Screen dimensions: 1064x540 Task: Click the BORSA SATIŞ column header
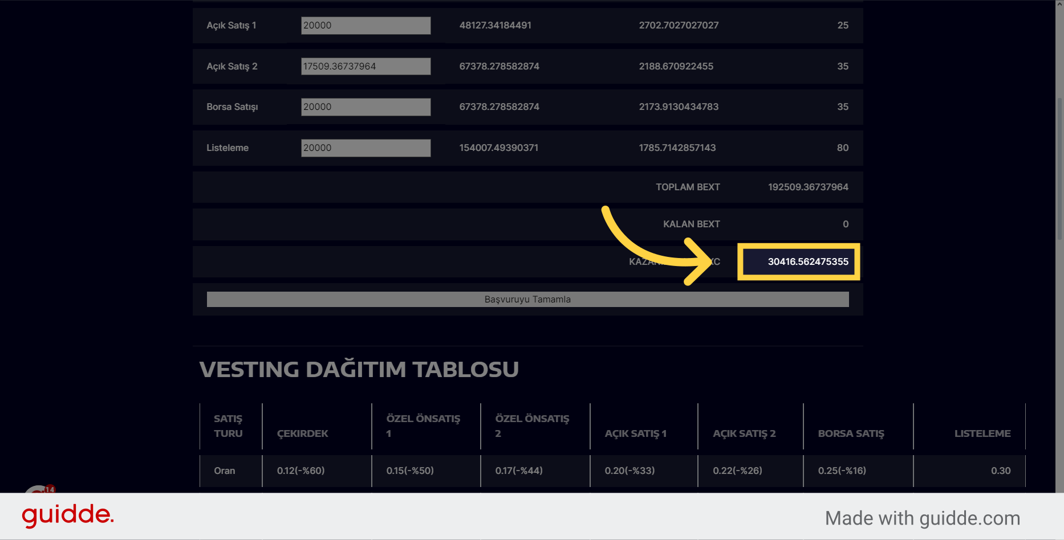[851, 433]
